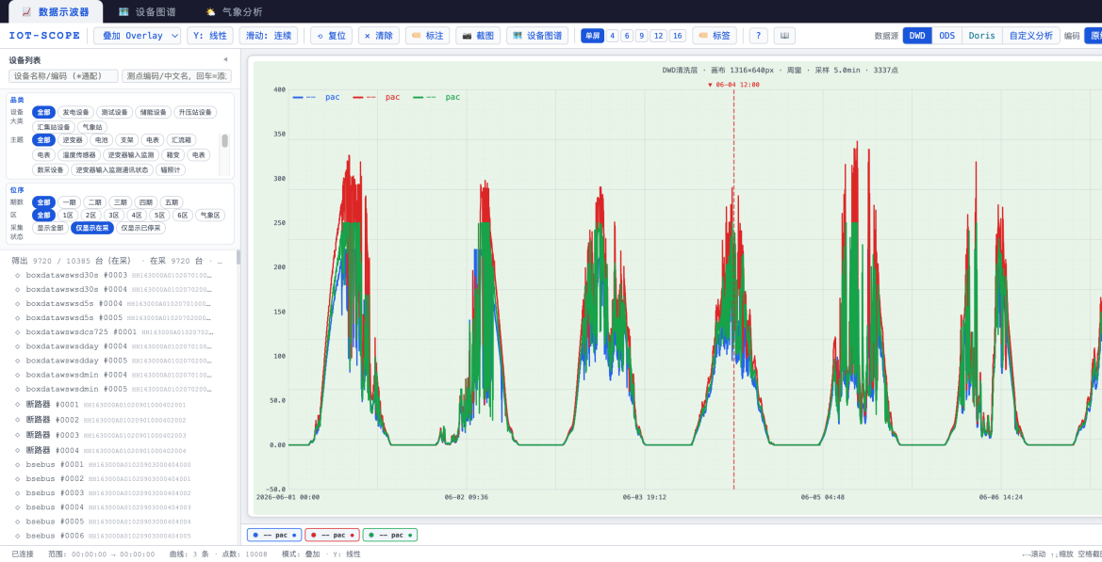1102x562 pixels.
Task: Collapse the 设备列表 panel arrow
Action: (225, 59)
